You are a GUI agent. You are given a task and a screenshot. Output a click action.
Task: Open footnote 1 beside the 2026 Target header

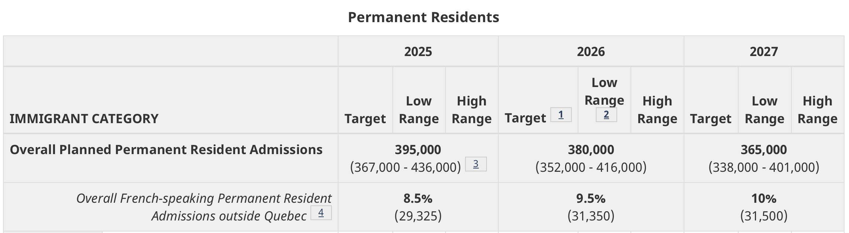[561, 115]
